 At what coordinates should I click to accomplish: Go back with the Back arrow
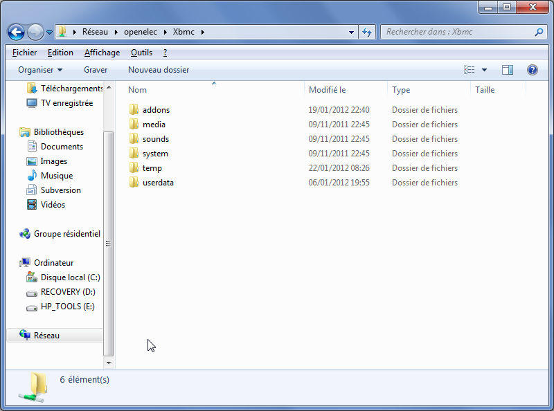coord(16,32)
